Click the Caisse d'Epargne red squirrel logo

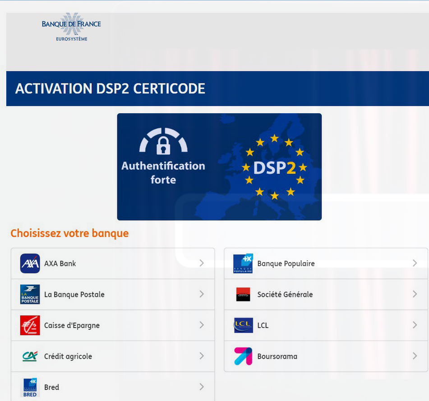pyautogui.click(x=30, y=325)
